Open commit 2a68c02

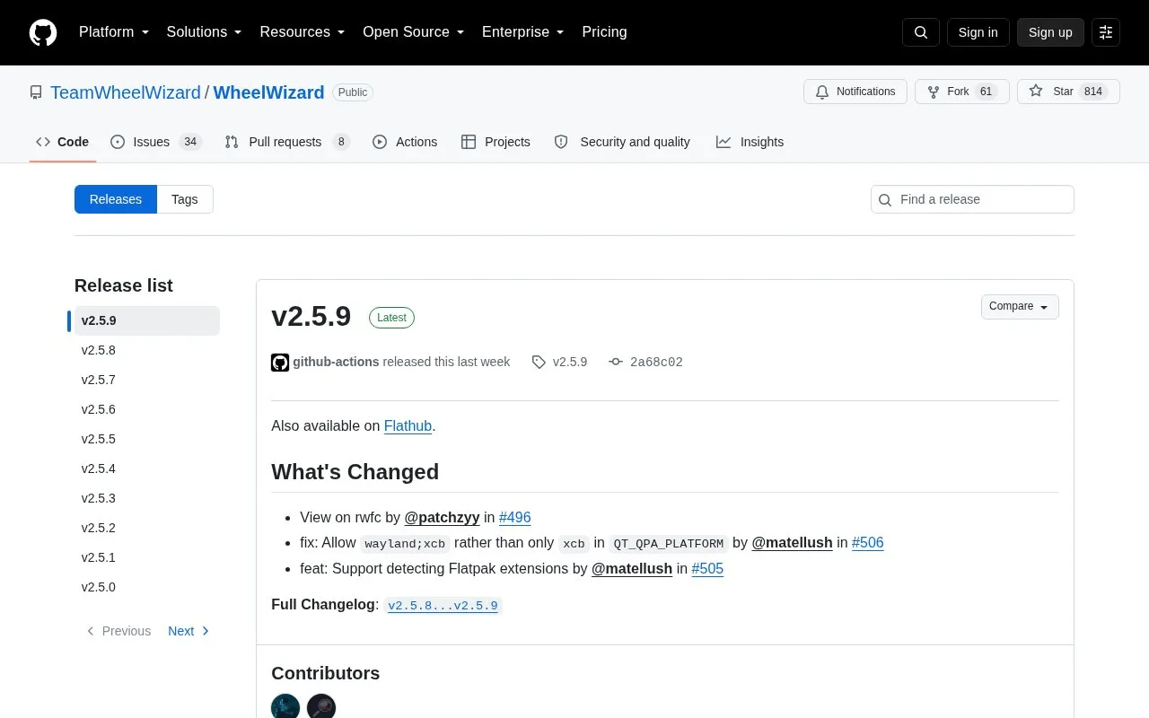coord(645,363)
